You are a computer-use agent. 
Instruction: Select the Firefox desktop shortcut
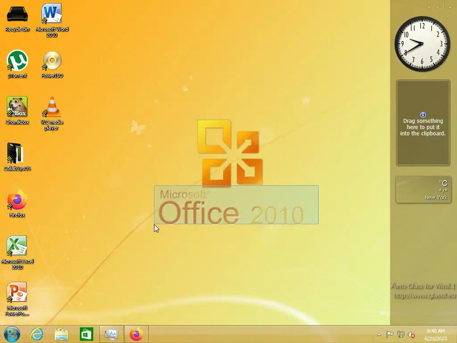tap(17, 203)
